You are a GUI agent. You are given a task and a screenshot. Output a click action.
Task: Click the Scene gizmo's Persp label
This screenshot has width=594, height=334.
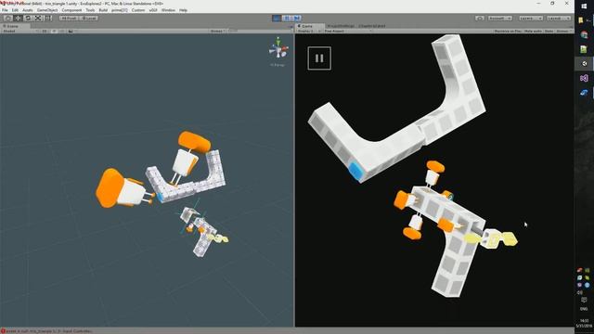(x=278, y=65)
